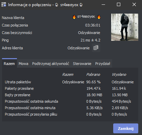The height and width of the screenshot is (135, 142).
Task: Click the sent bytes value 13.90 MiB
Action: (x=120, y=95)
